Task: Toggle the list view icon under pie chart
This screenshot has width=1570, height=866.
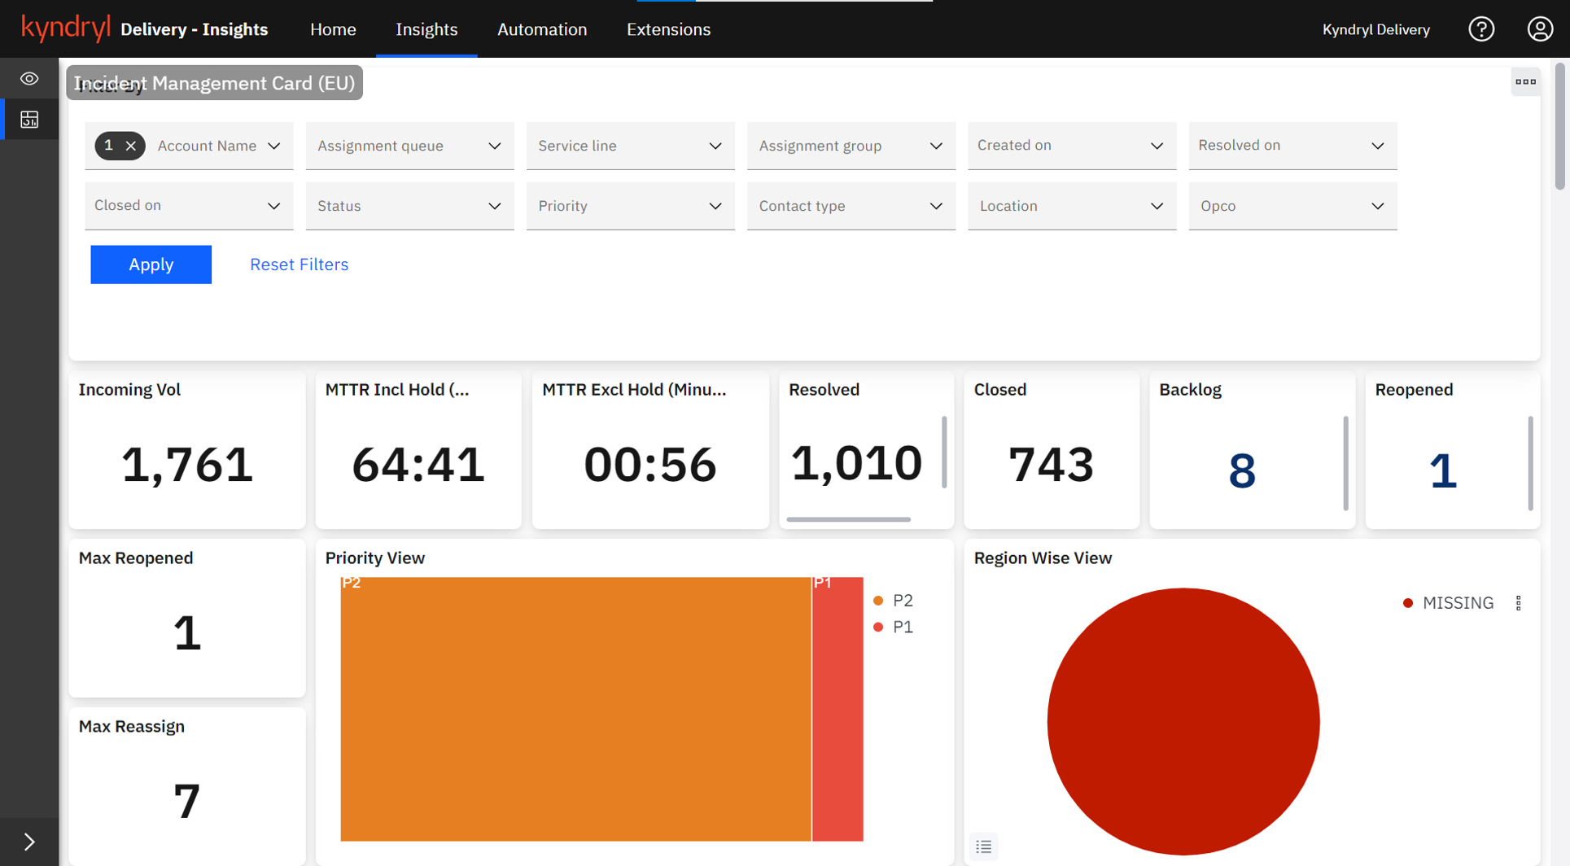Action: tap(983, 846)
